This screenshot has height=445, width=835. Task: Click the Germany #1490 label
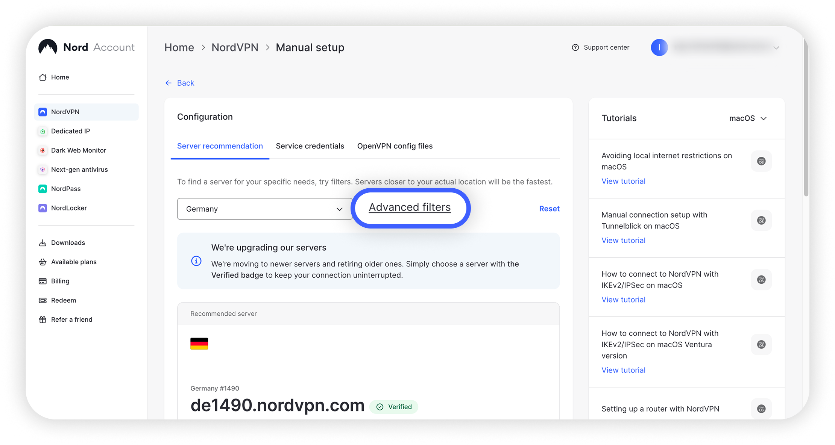pos(215,389)
